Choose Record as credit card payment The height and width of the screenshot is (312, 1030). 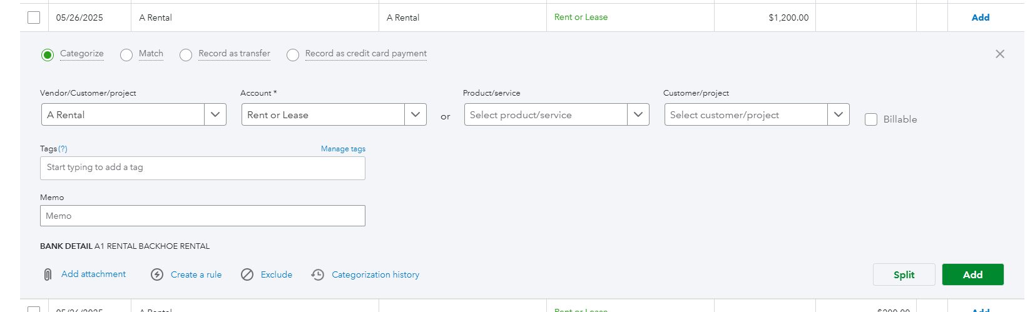click(x=293, y=55)
